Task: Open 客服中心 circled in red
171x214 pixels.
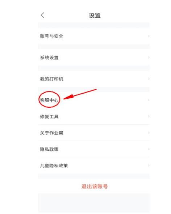Action: pos(94,100)
